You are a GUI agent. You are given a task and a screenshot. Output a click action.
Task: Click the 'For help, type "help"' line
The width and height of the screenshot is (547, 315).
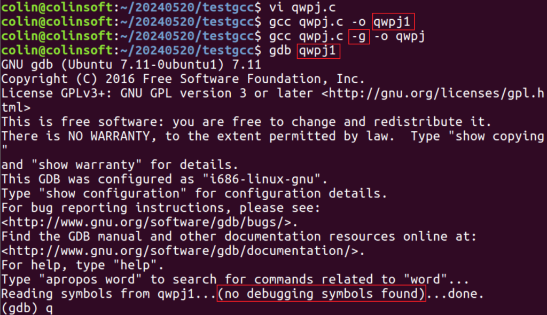tap(82, 265)
